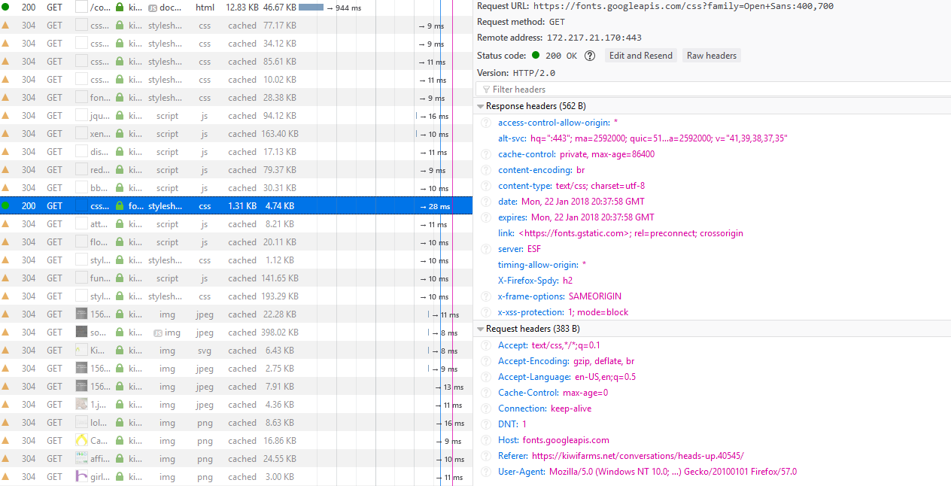Image resolution: width=951 pixels, height=486 pixels.
Task: Open help icon for expires header
Action: pyautogui.click(x=486, y=217)
